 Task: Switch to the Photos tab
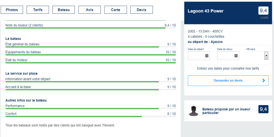(12, 10)
